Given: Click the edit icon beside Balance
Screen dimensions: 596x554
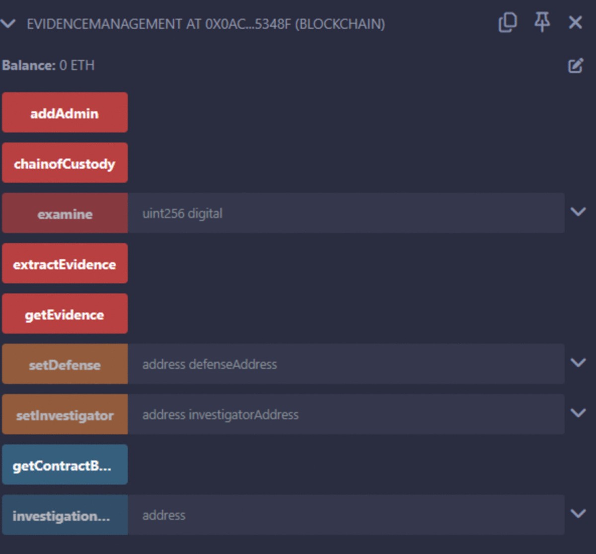Looking at the screenshot, I should pos(575,66).
